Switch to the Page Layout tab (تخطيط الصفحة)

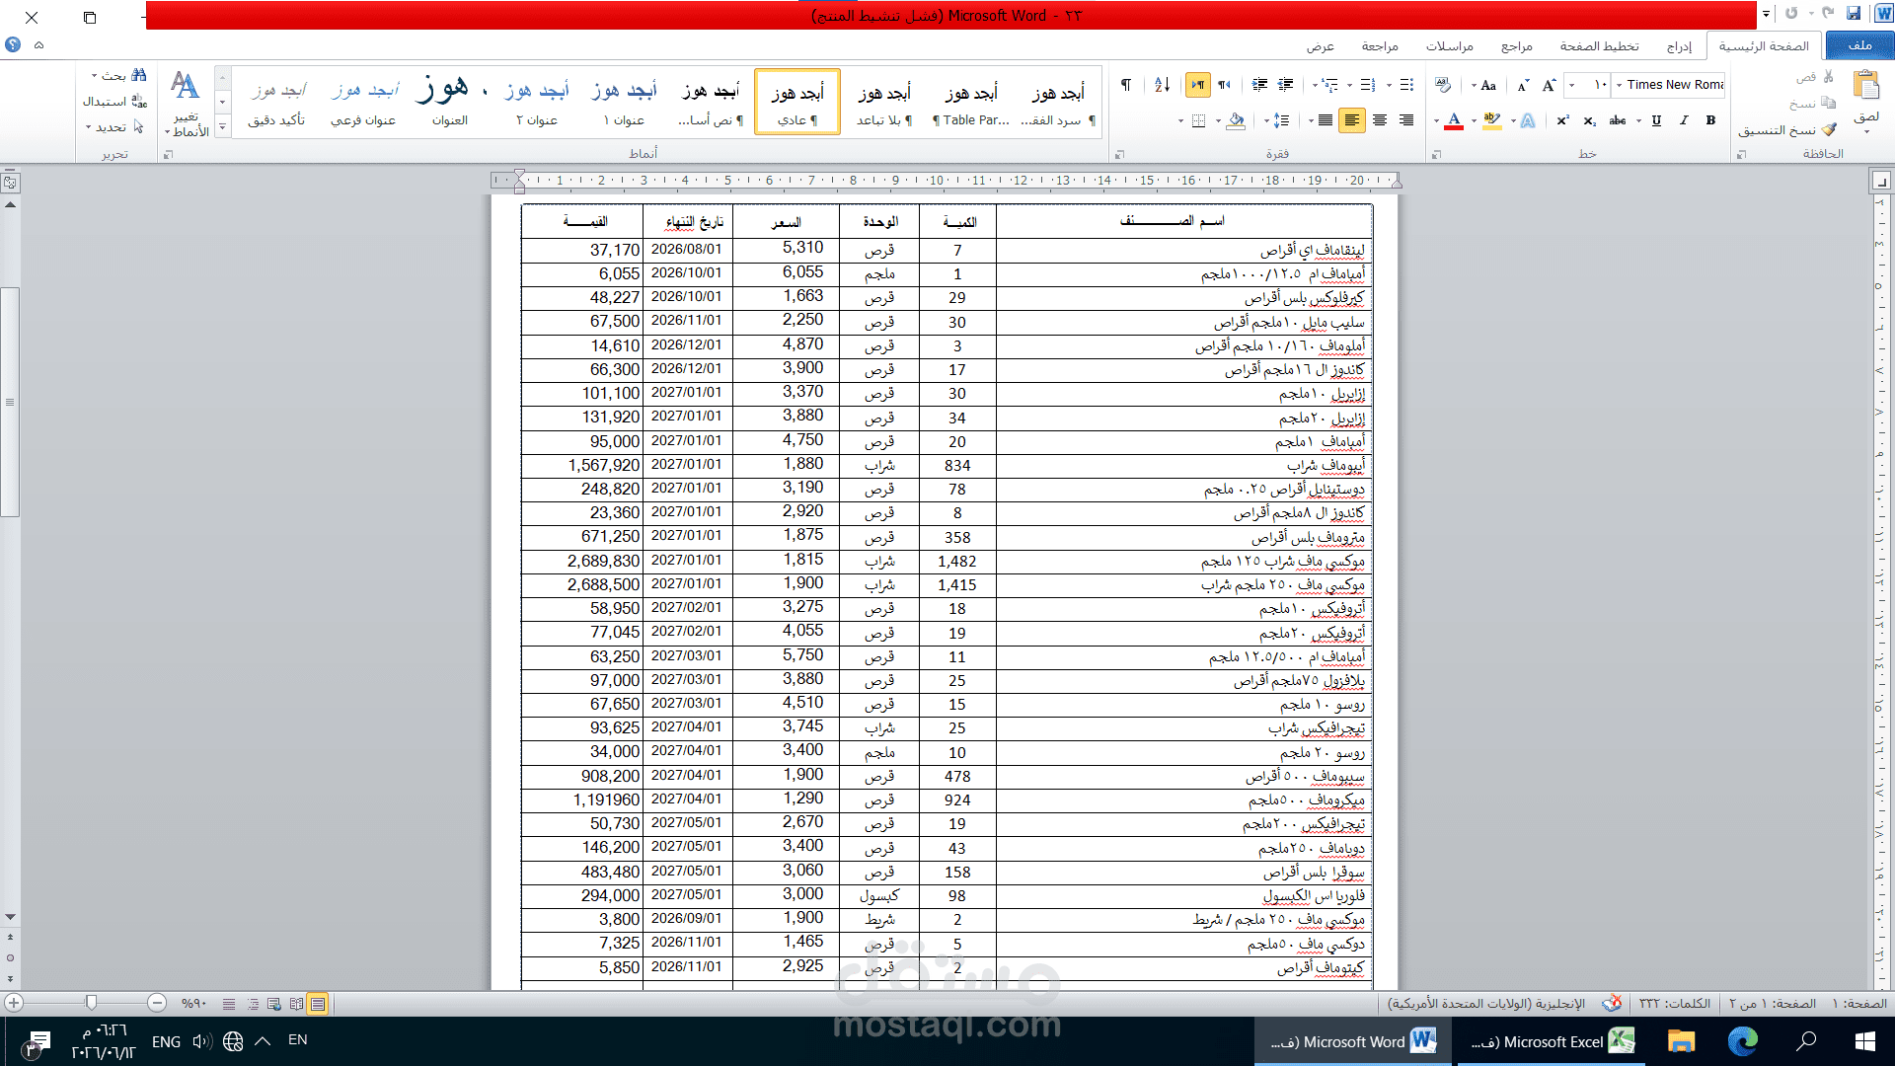[1599, 45]
